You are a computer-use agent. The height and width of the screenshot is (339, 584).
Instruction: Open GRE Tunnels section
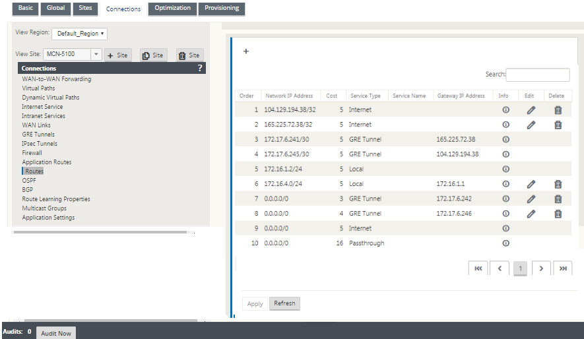tap(38, 135)
